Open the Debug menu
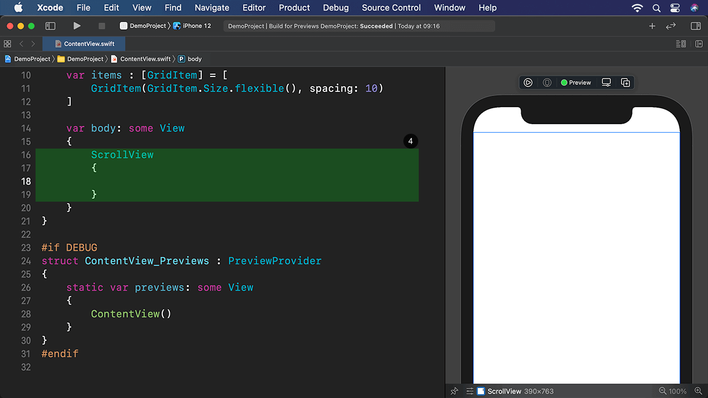This screenshot has width=708, height=398. click(336, 7)
